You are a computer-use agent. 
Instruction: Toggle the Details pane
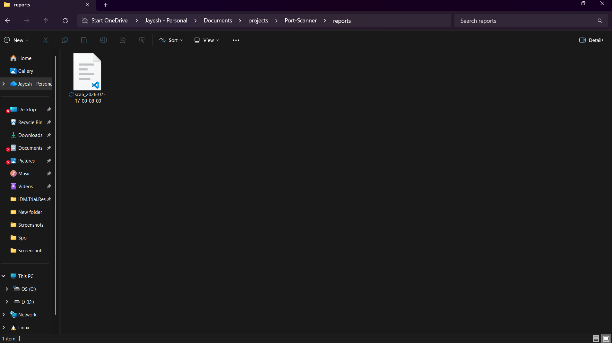591,40
